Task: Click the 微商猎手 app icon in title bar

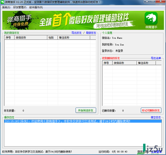Action: tap(2, 2)
